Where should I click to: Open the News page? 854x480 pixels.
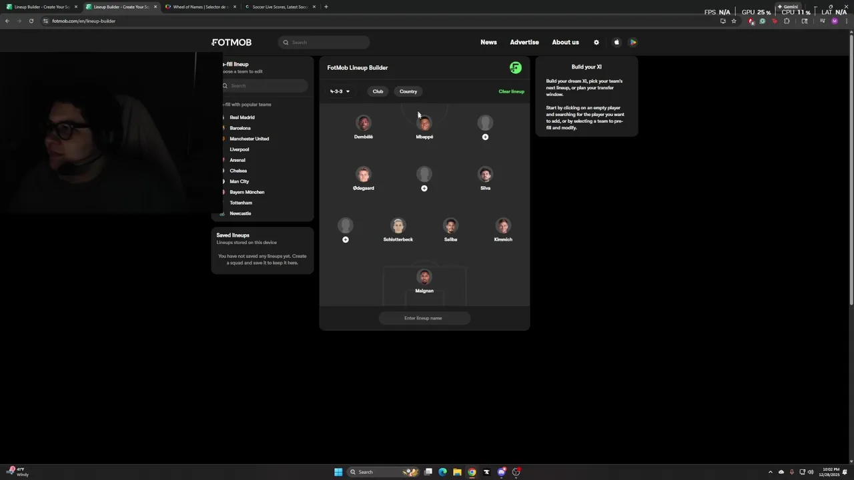pyautogui.click(x=488, y=42)
